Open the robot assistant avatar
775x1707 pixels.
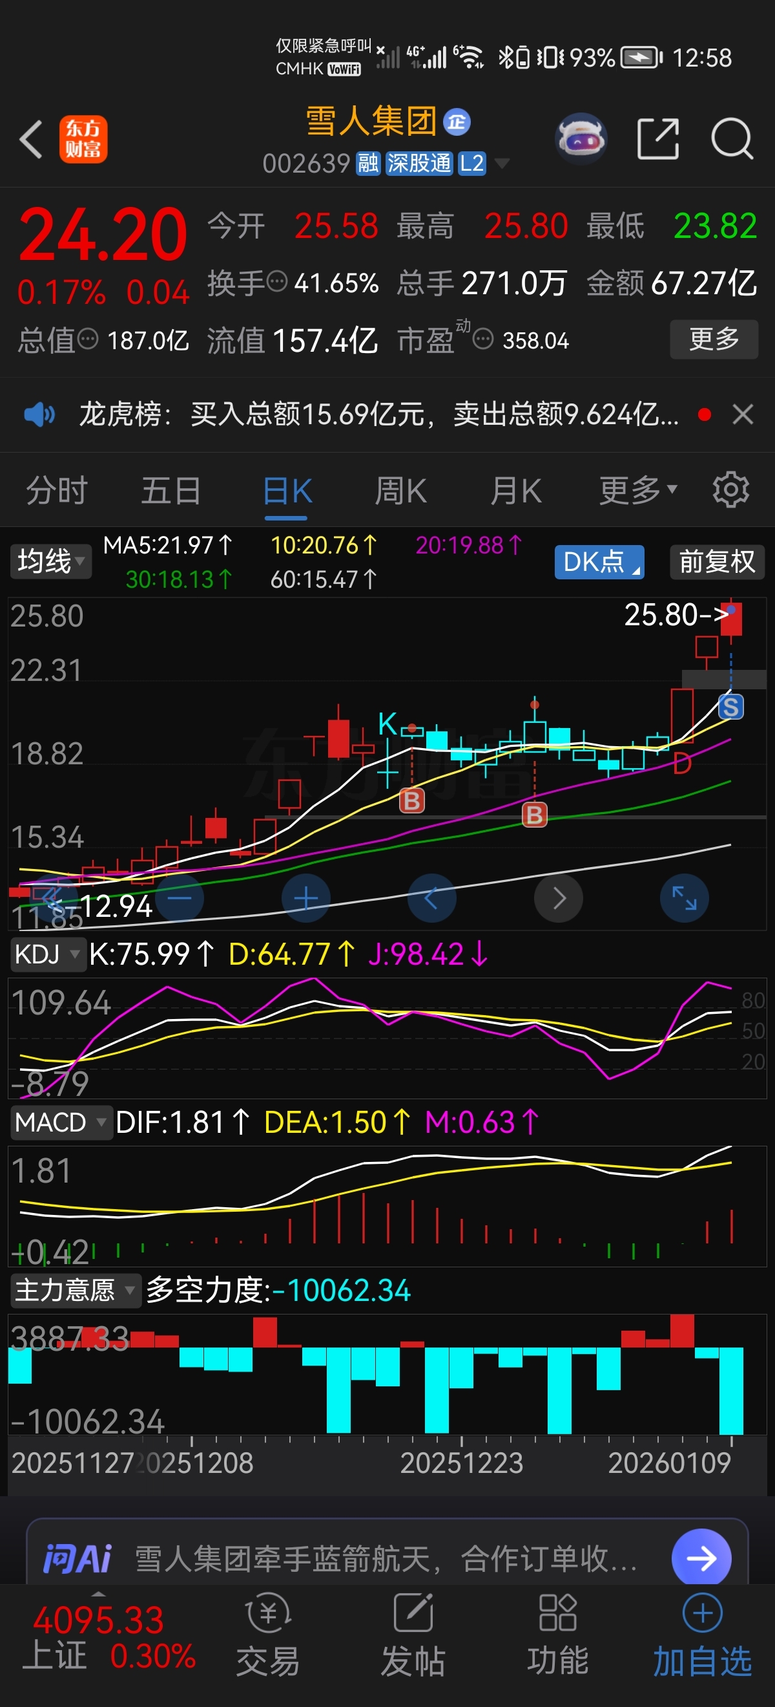581,139
